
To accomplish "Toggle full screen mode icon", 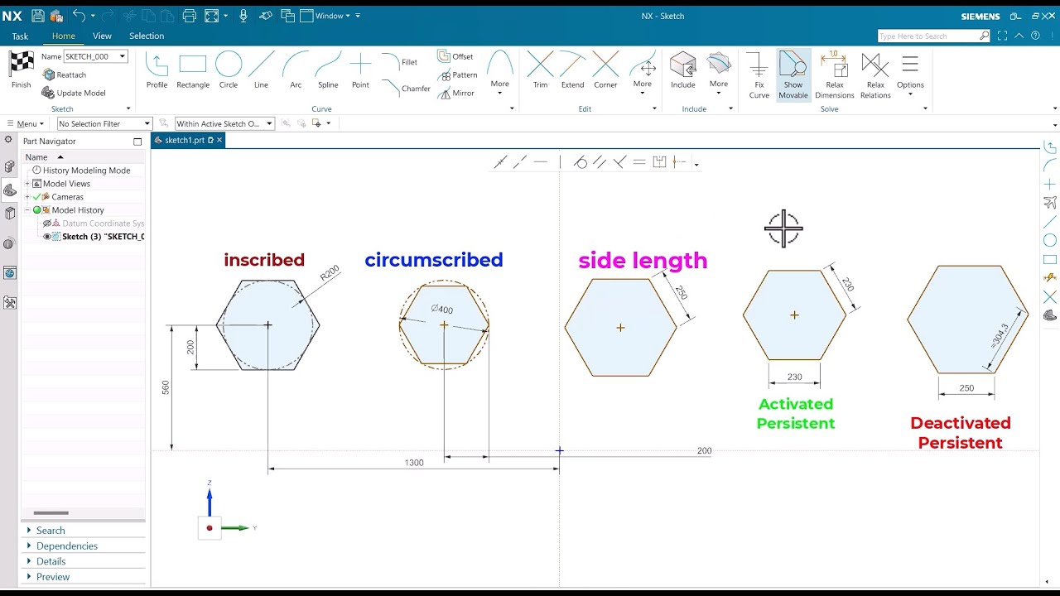I will [x=1002, y=36].
